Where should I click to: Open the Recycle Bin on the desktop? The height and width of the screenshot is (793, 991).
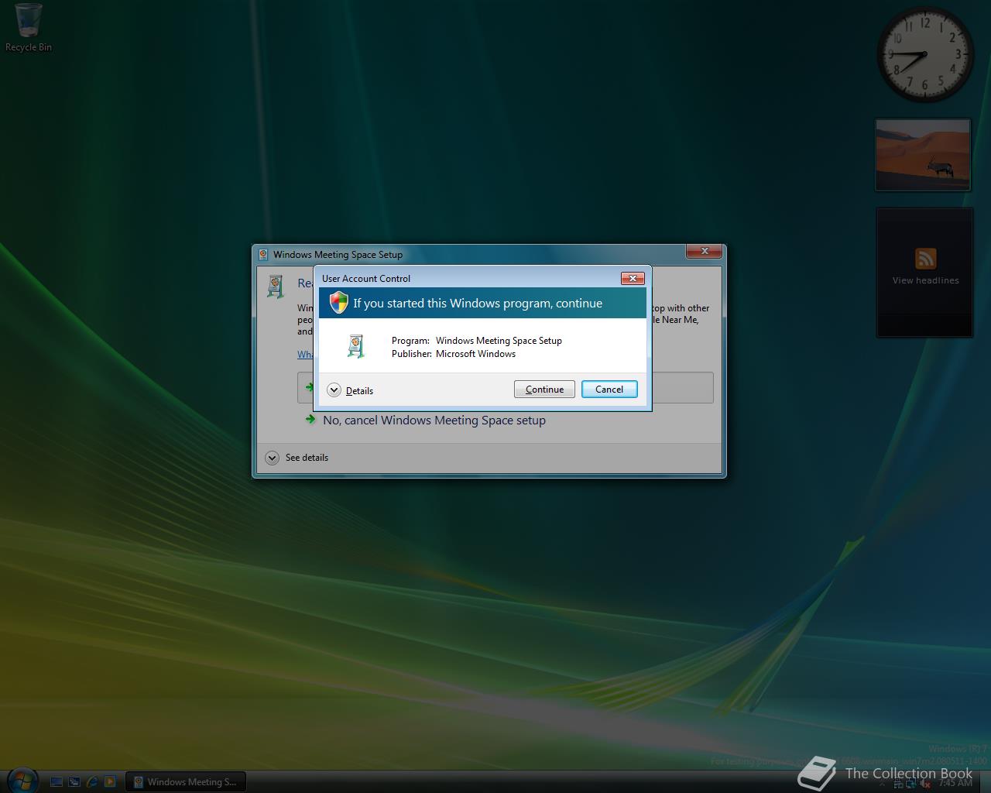coord(29,28)
